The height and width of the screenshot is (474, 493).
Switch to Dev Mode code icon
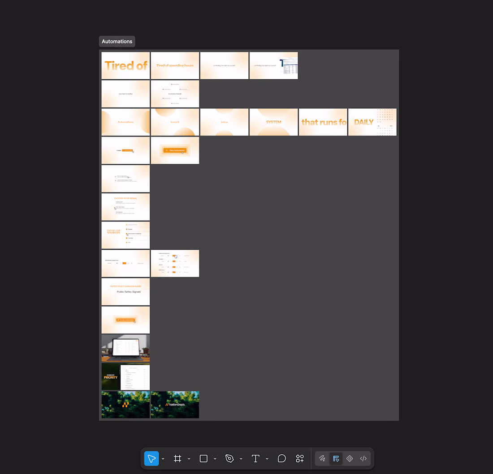[363, 459]
